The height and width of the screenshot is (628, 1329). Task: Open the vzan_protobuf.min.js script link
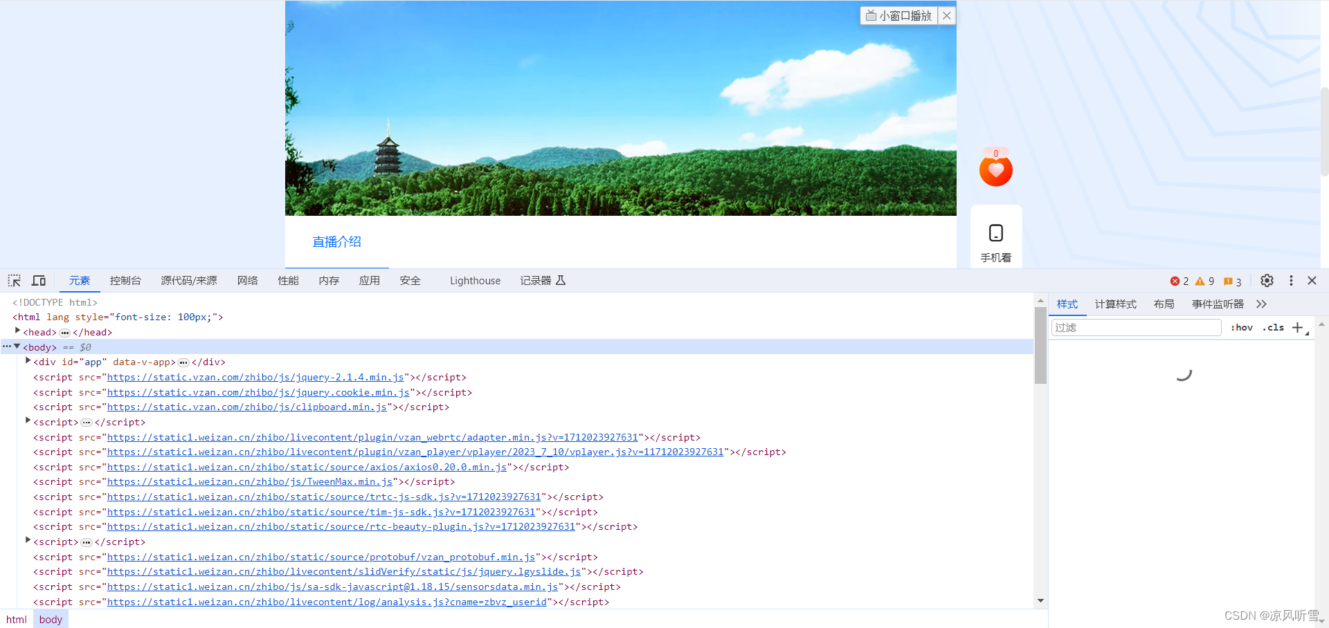pyautogui.click(x=321, y=557)
